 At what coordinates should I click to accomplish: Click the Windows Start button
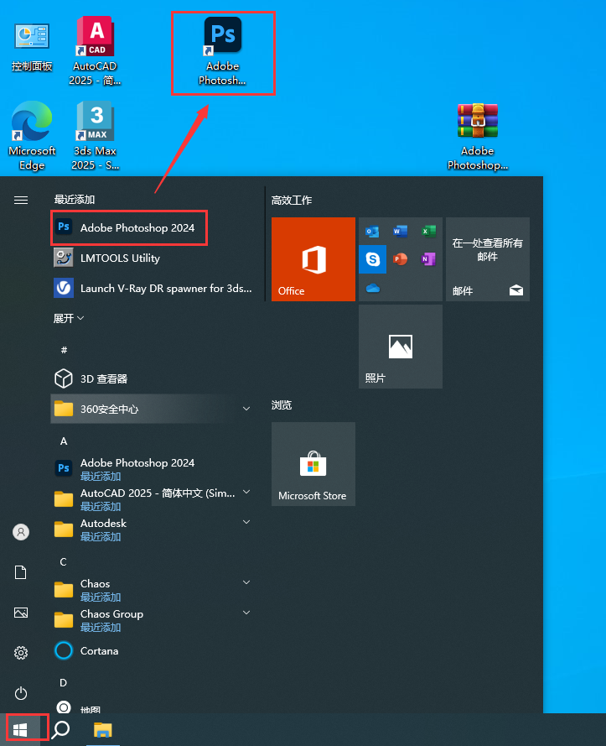(20, 729)
